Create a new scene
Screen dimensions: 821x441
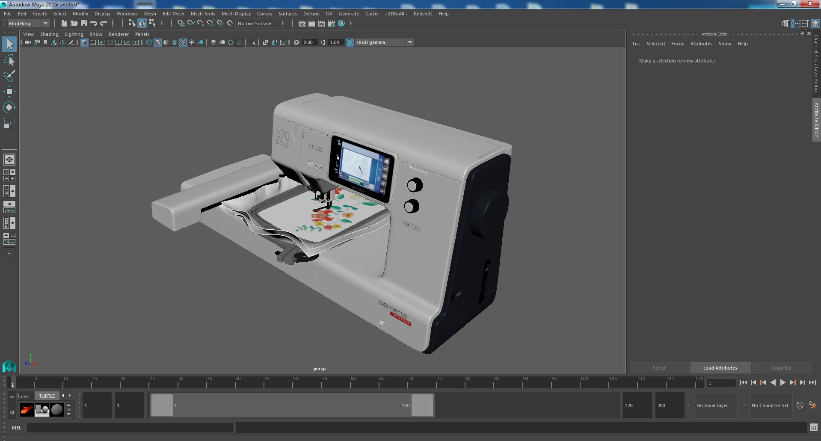tap(64, 24)
